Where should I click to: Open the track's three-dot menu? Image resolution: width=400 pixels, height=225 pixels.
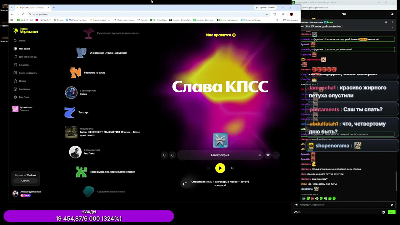(276, 155)
